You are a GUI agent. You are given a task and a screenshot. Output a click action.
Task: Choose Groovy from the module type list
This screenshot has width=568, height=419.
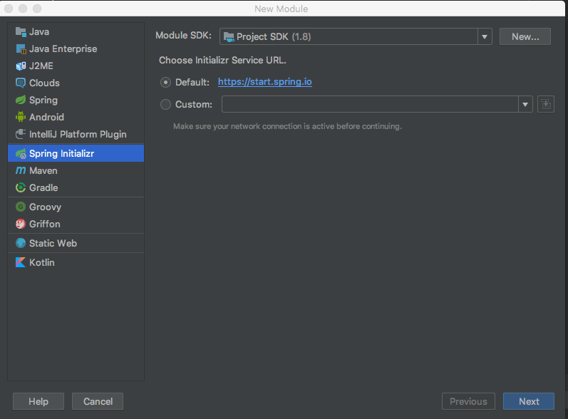[45, 207]
